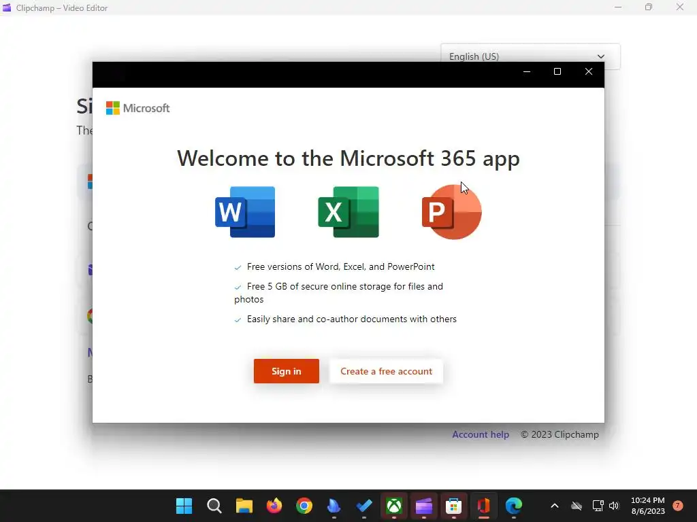Launch Google Chrome from the taskbar

tap(304, 506)
